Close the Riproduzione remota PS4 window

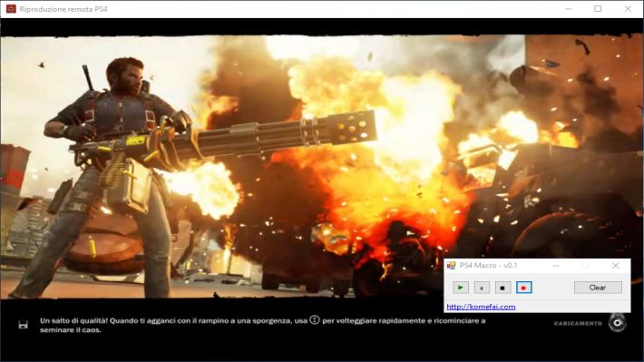[x=628, y=9]
